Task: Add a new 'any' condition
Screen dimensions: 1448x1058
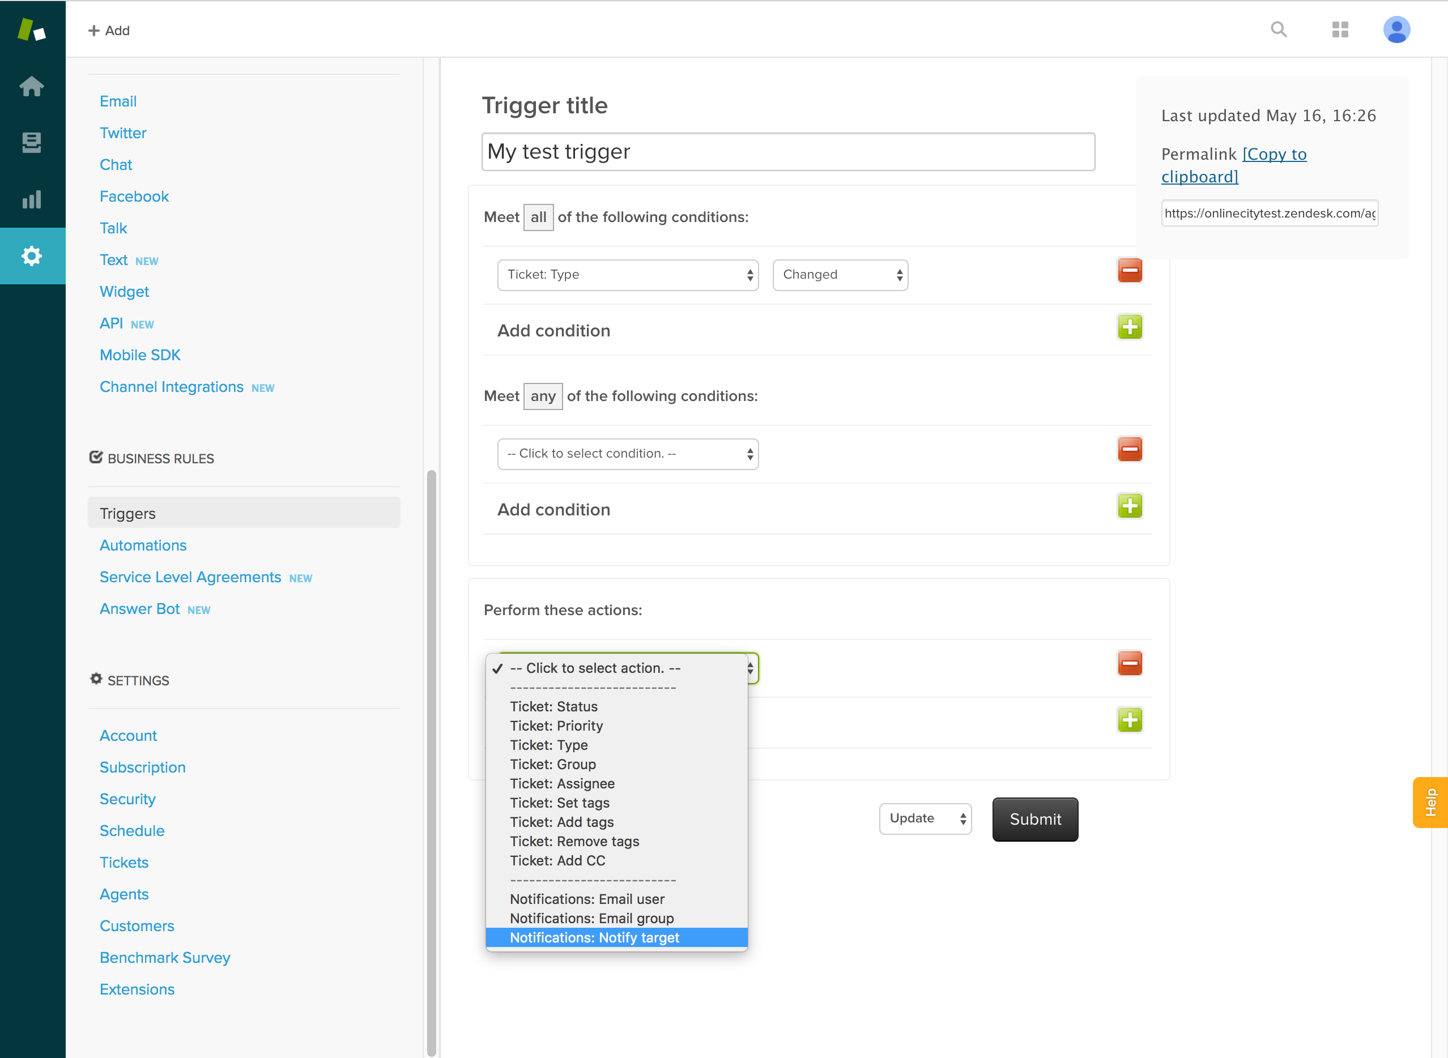Action: [x=1130, y=506]
